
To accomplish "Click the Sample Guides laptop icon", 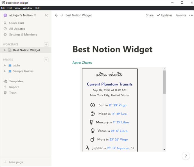I will point(10,71).
